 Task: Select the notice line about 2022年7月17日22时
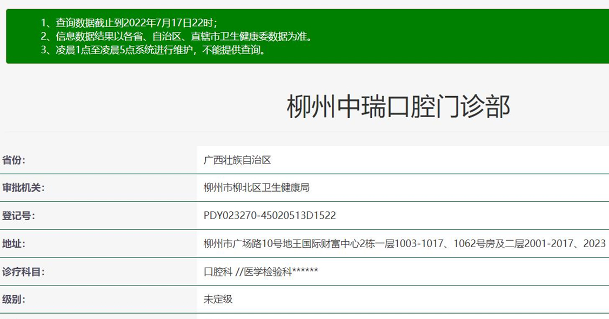point(129,23)
